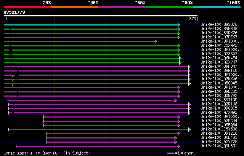Click the UniRef100_A2Y778 label
This screenshot has width=244, height=156.
219,142
